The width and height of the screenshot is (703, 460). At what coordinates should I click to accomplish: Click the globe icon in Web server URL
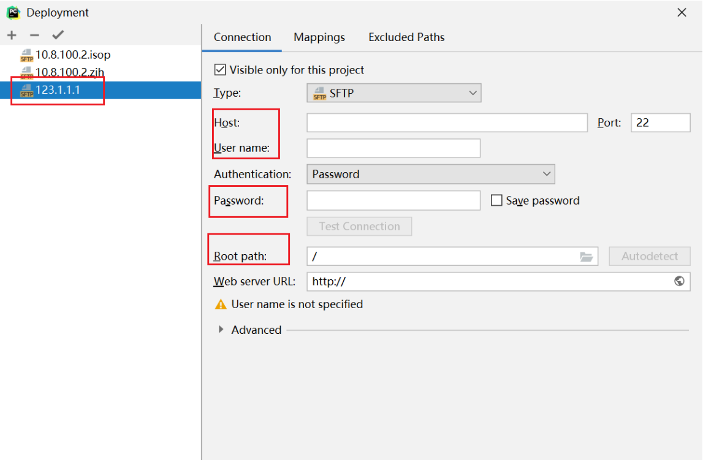point(679,281)
